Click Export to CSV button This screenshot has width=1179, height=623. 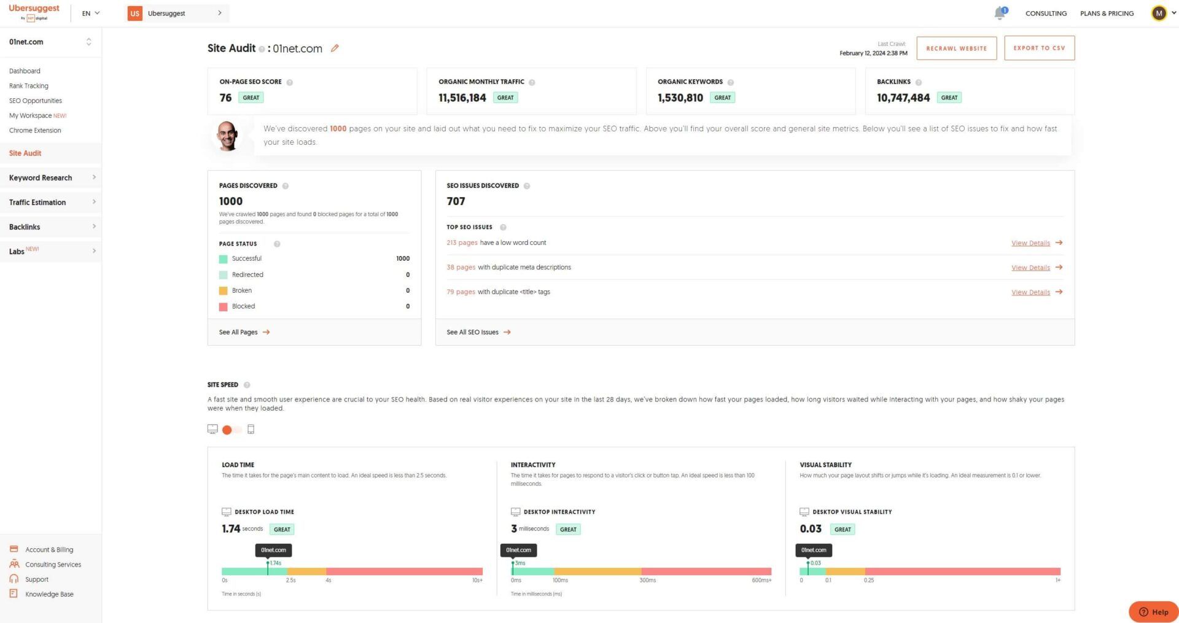click(1039, 48)
